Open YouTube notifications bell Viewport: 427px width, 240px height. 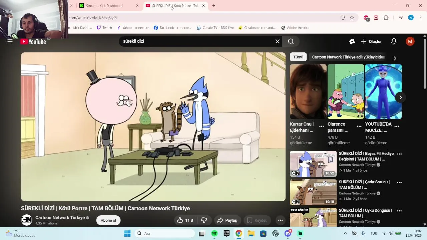(394, 41)
